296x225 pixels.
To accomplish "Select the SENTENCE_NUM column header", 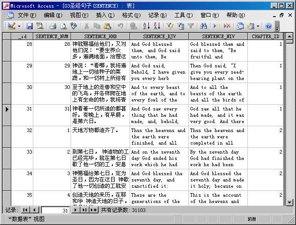I will pos(52,36).
